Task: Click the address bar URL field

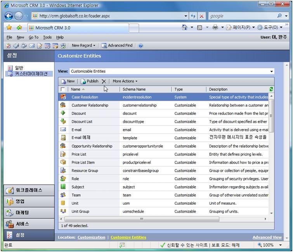Action: pos(111,16)
